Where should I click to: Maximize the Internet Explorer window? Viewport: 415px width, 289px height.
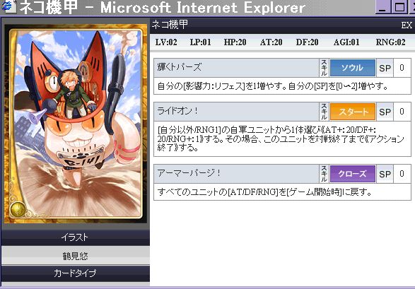pos(399,7)
